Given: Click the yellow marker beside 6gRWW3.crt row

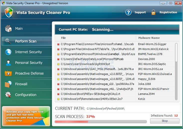Looking at the screenshot, I should point(58,64).
